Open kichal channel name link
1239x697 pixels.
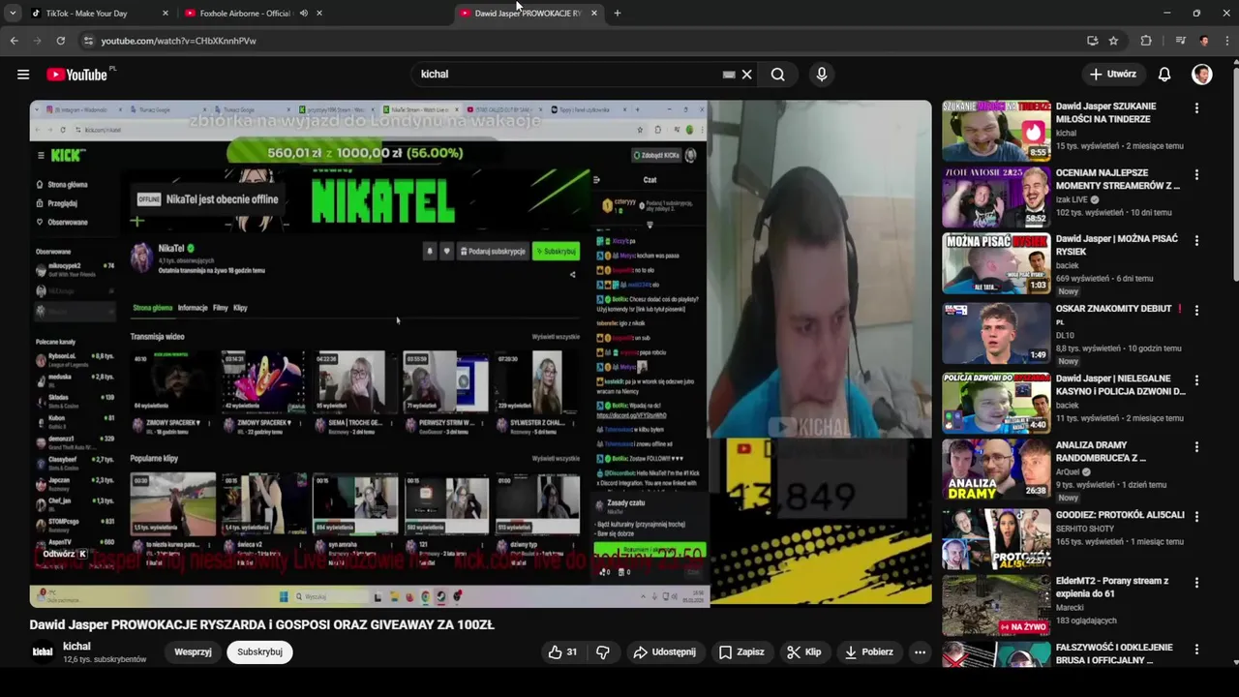coord(76,647)
